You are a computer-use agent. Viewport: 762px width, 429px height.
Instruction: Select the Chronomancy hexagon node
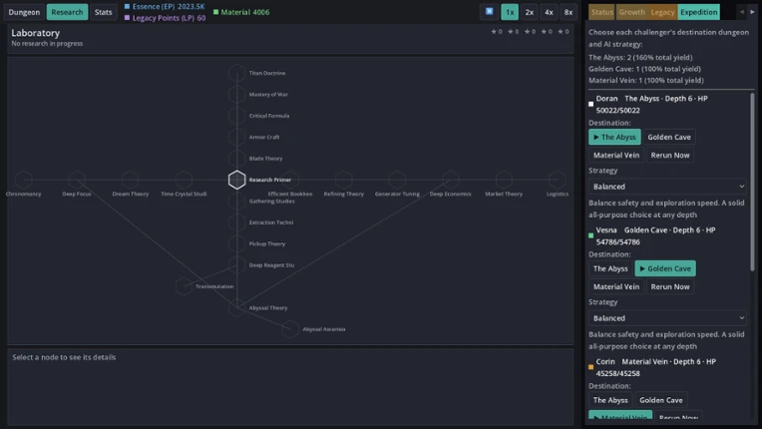23,180
